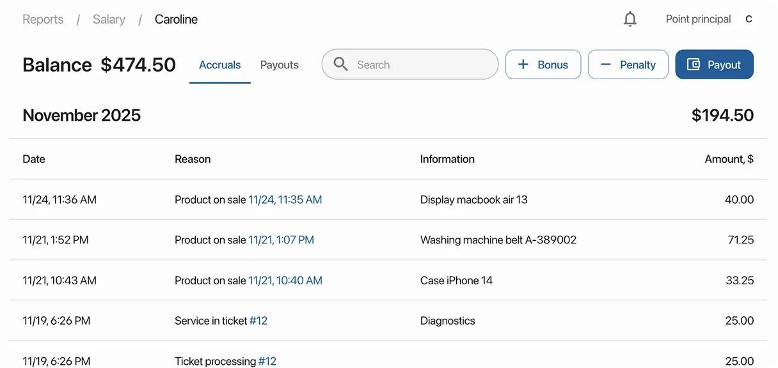Click the magnifying glass in the search bar

[x=340, y=64]
